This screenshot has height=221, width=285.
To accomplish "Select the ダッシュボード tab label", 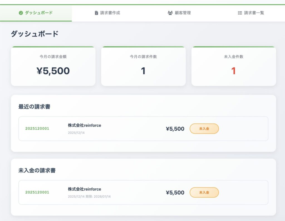I will (39, 13).
